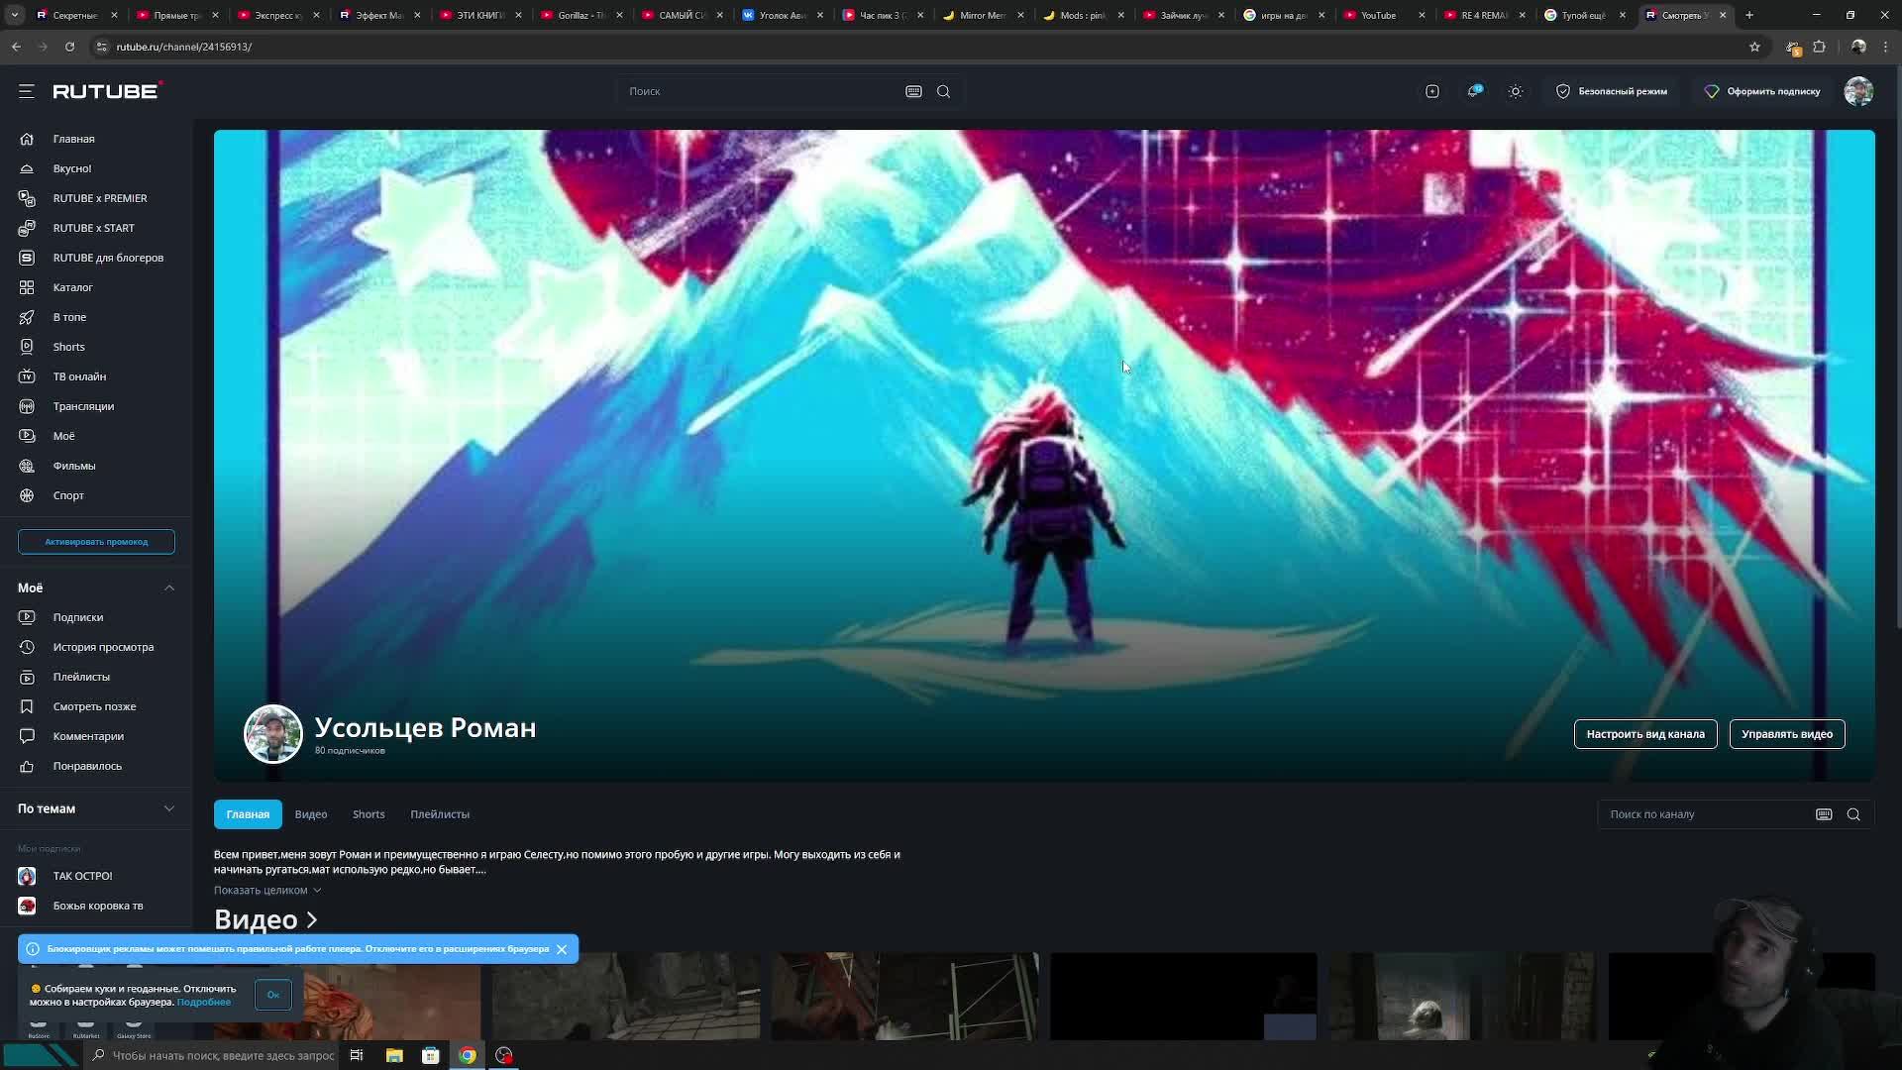Click the Поиск по каналу input field
Screen dimensions: 1902x1070
[x=1704, y=814]
